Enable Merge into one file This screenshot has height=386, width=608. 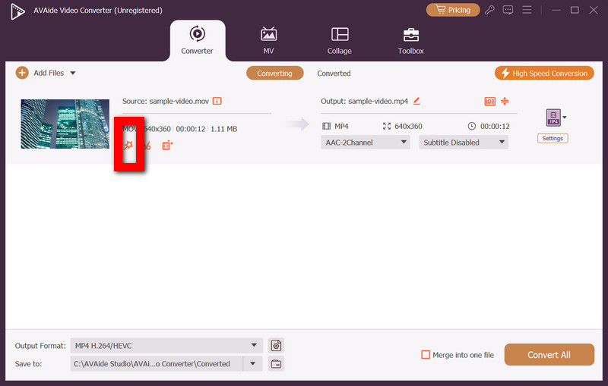pos(426,355)
